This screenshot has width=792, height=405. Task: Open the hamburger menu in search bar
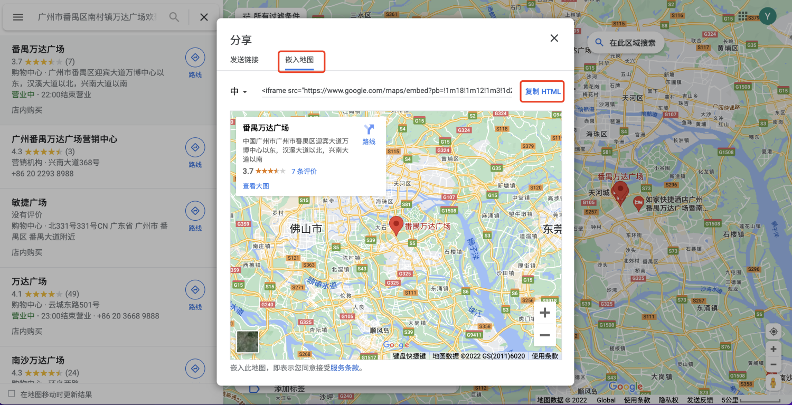(18, 17)
